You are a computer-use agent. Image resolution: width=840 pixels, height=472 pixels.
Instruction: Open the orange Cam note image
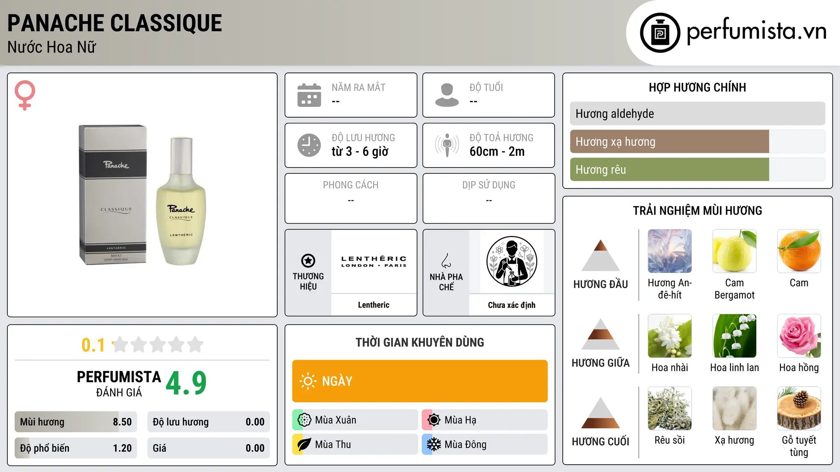coord(799,251)
